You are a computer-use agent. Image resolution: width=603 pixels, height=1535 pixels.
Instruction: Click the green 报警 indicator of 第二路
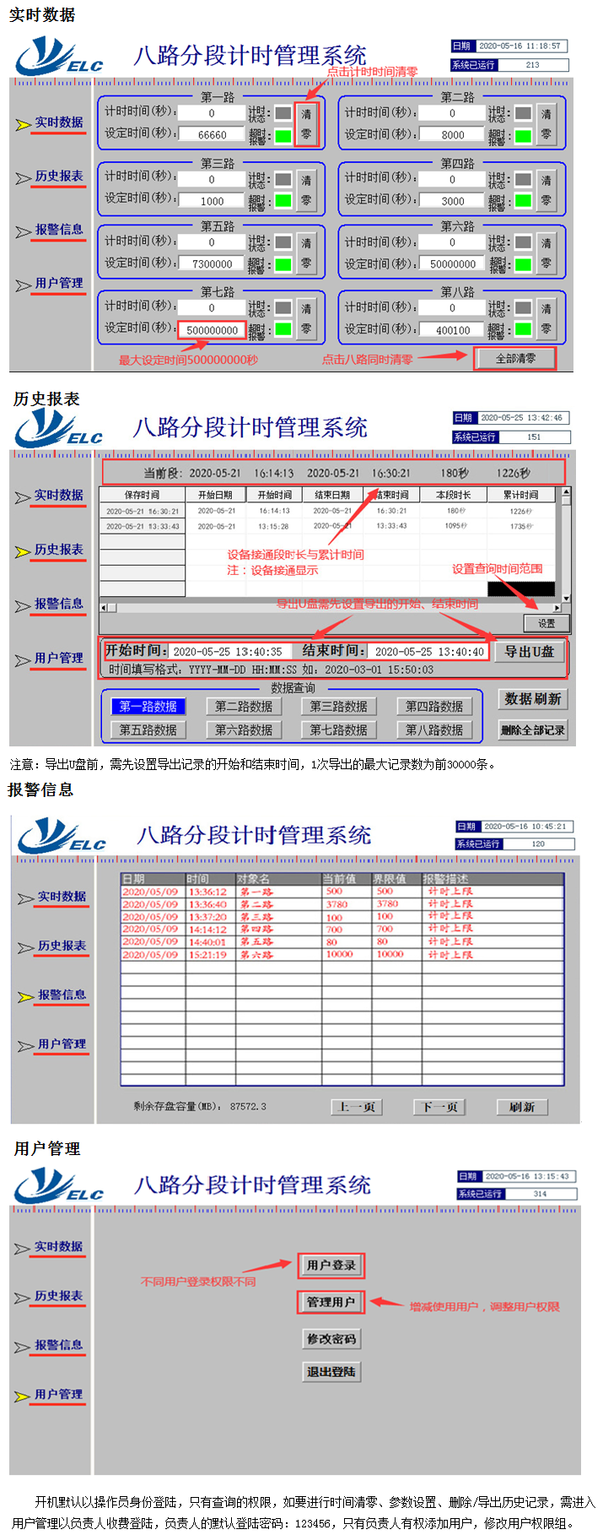(x=523, y=136)
